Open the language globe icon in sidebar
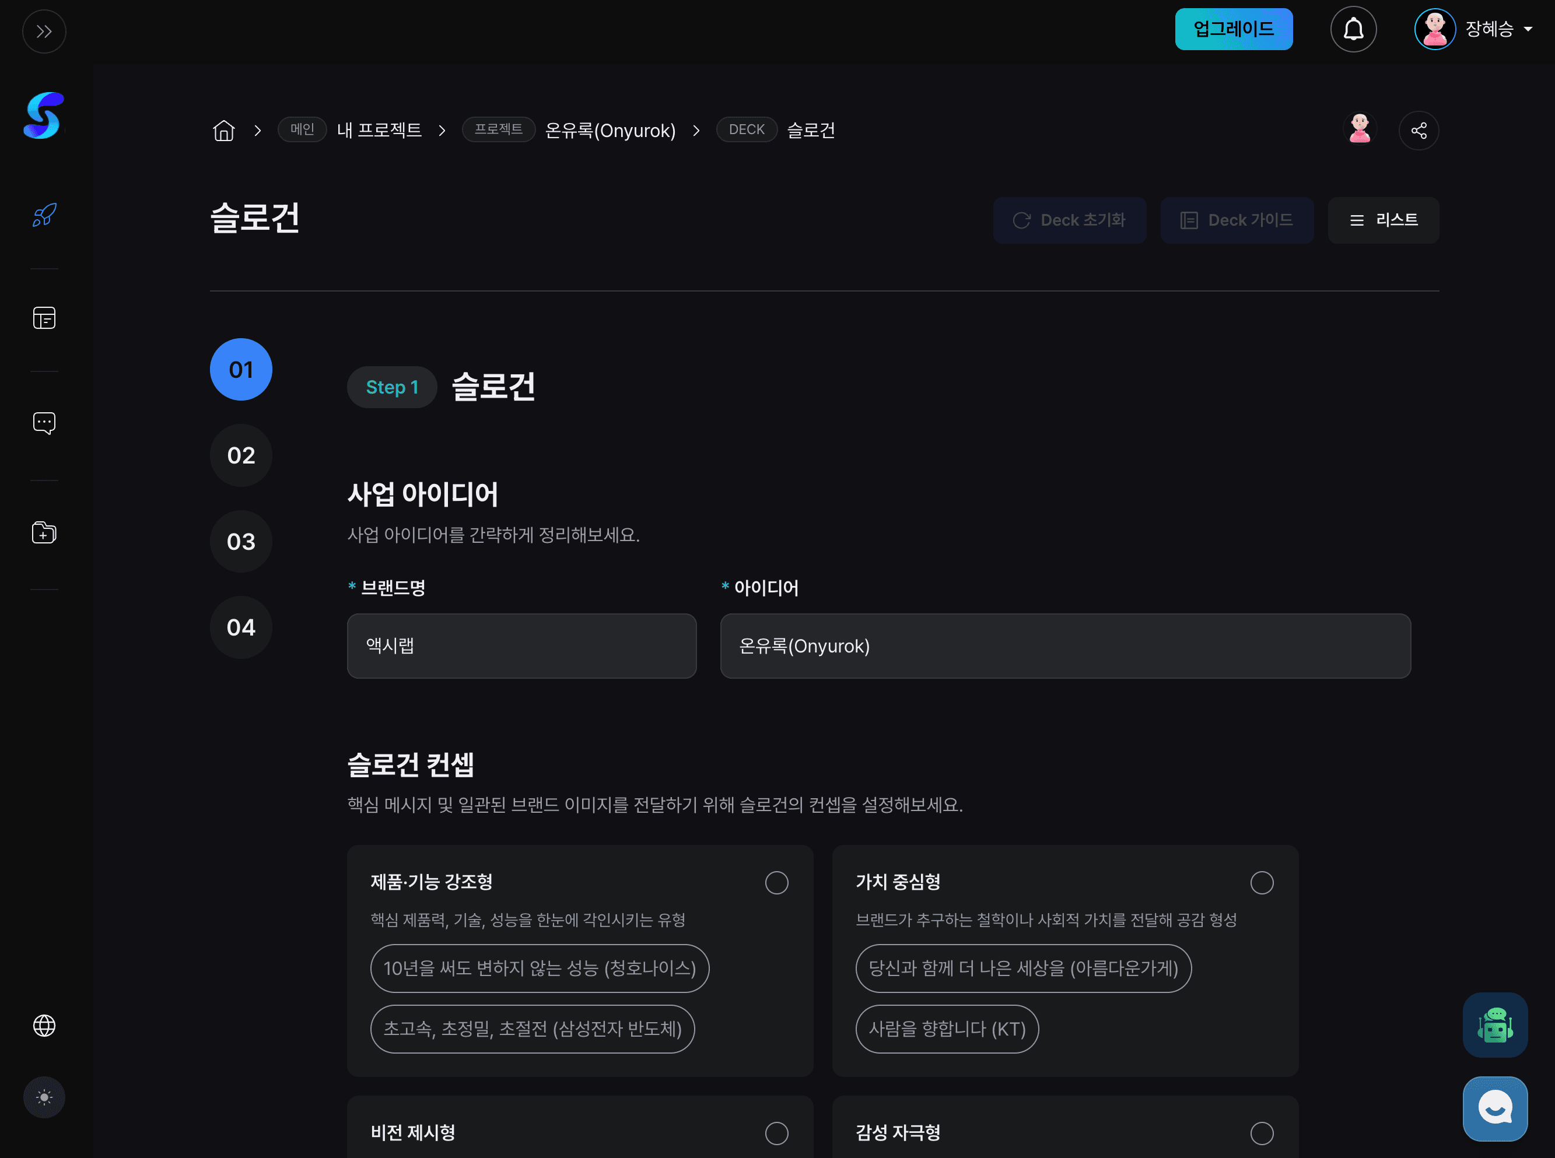Viewport: 1555px width, 1158px height. point(44,1026)
